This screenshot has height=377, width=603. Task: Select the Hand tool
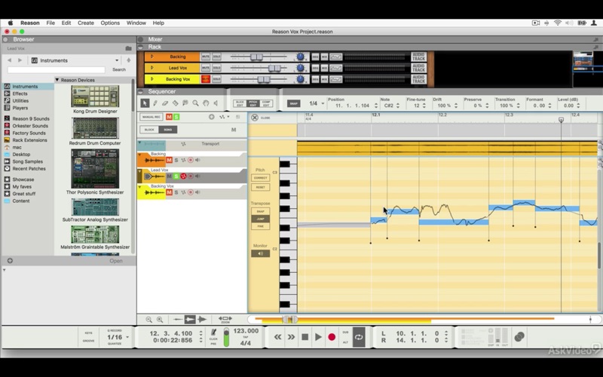[x=206, y=103]
